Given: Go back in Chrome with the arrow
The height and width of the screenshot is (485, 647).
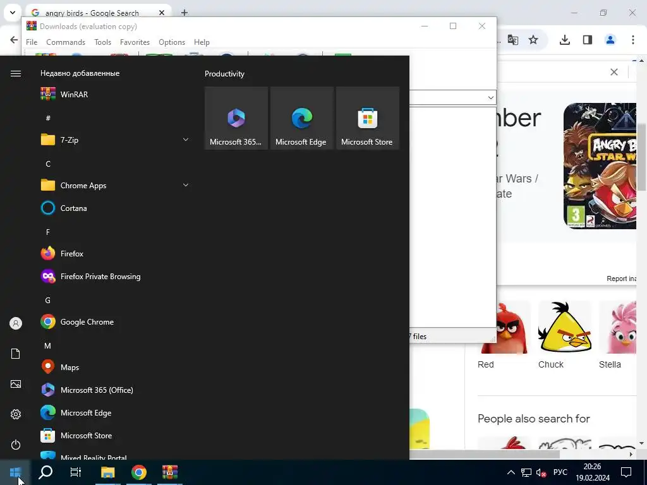Looking at the screenshot, I should coord(14,40).
